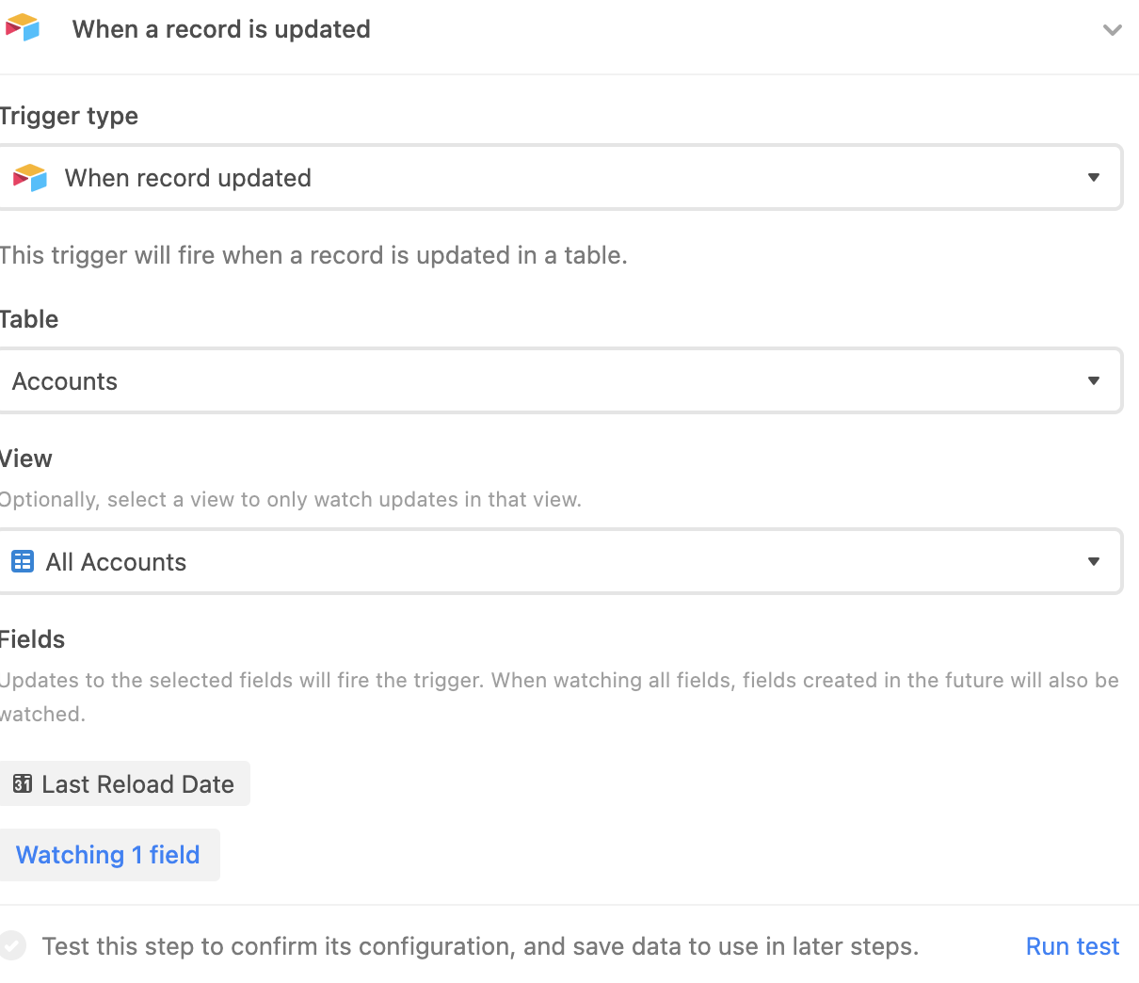Open the "All Accounts" view dropdown
The width and height of the screenshot is (1139, 983).
[560, 561]
